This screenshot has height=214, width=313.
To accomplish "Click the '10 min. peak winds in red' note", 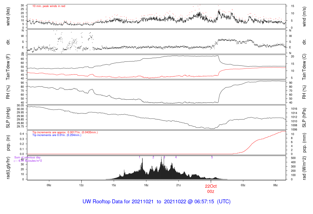I will [x=49, y=6].
